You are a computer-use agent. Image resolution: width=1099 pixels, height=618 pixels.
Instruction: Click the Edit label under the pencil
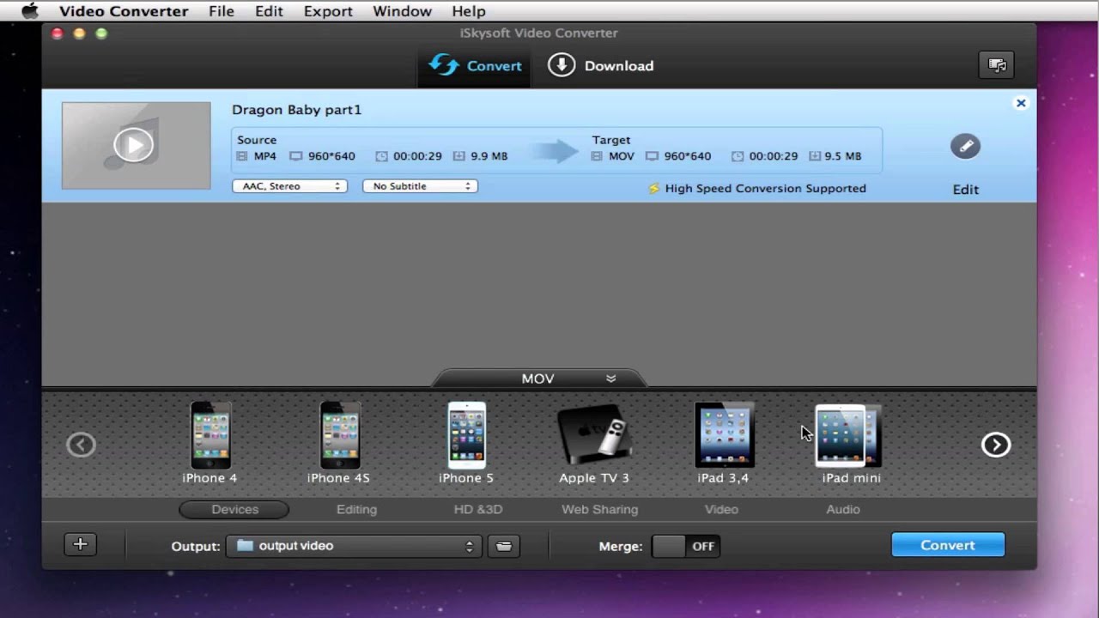966,190
